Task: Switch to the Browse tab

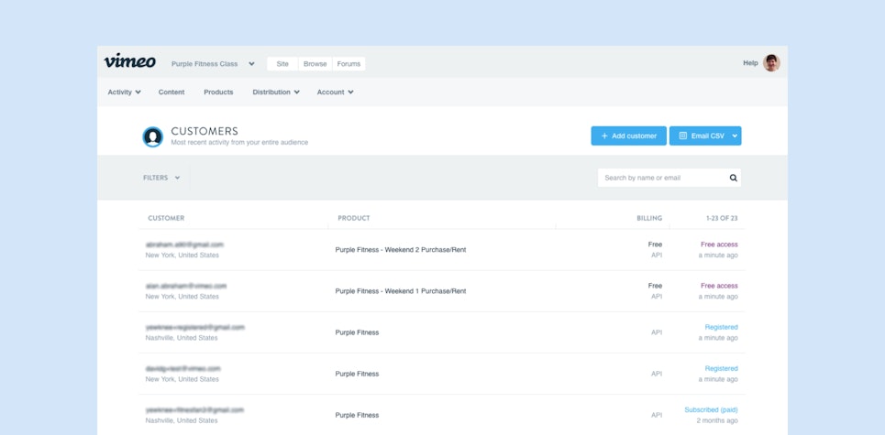Action: click(x=315, y=64)
